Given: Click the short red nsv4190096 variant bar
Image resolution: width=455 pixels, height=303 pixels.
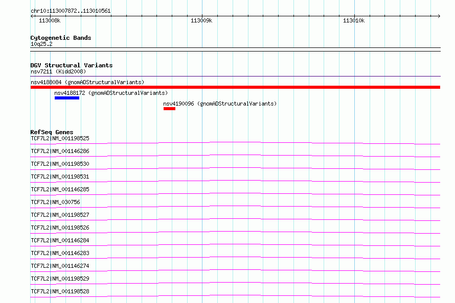Looking at the screenshot, I should coord(169,109).
